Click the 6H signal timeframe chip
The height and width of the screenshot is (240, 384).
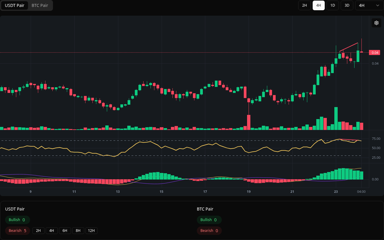[x=65, y=230]
